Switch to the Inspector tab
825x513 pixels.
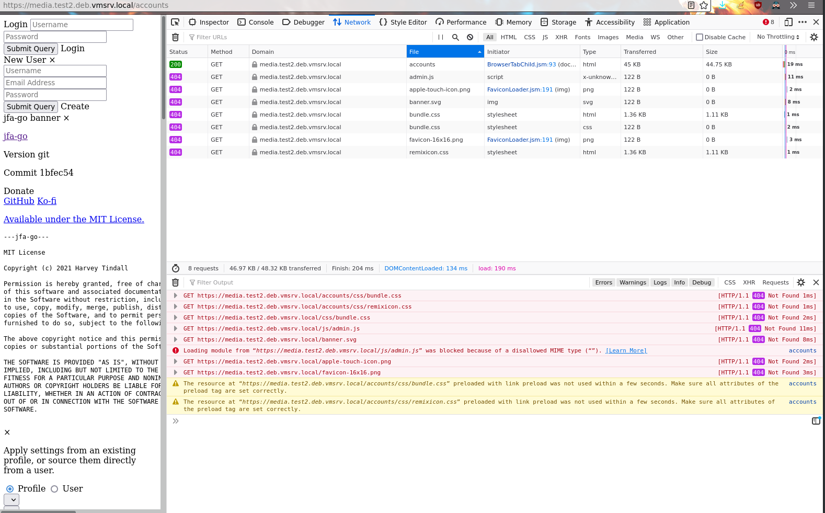209,22
